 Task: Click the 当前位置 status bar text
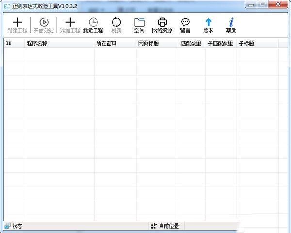click(169, 226)
